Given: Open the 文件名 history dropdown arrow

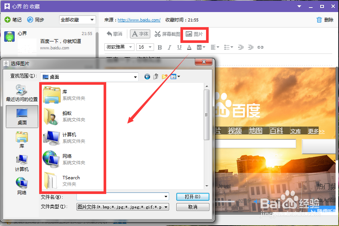Looking at the screenshot, I should [166, 197].
